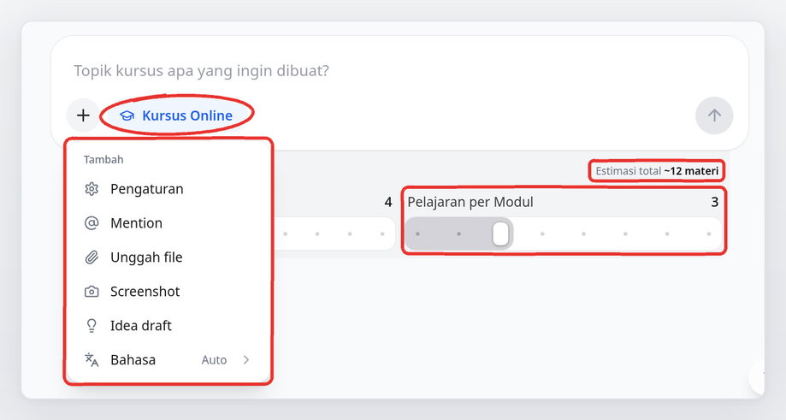The image size is (786, 420).
Task: Select Unggah file menu entry
Action: 168,257
